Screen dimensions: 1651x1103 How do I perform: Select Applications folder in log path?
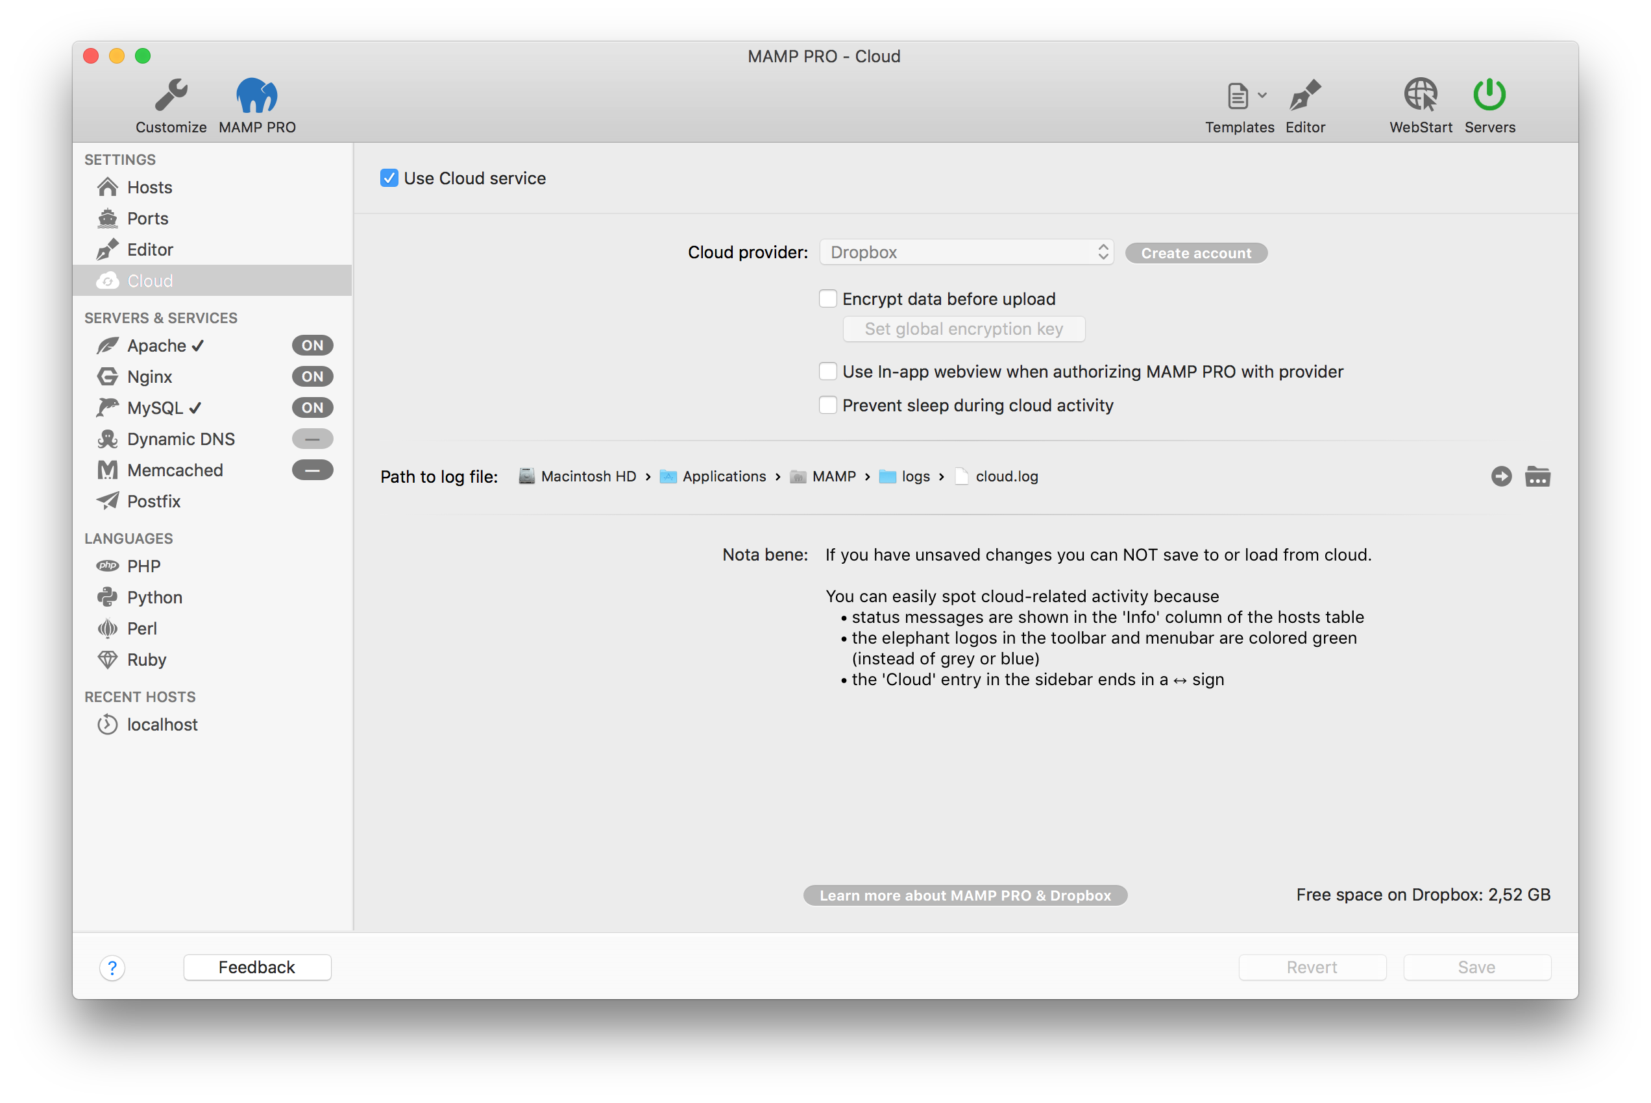pyautogui.click(x=713, y=476)
